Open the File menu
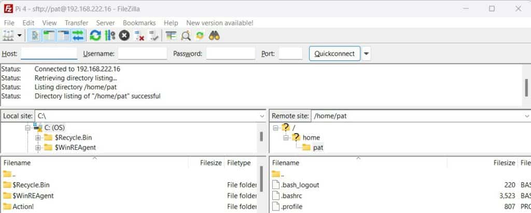 (9, 23)
